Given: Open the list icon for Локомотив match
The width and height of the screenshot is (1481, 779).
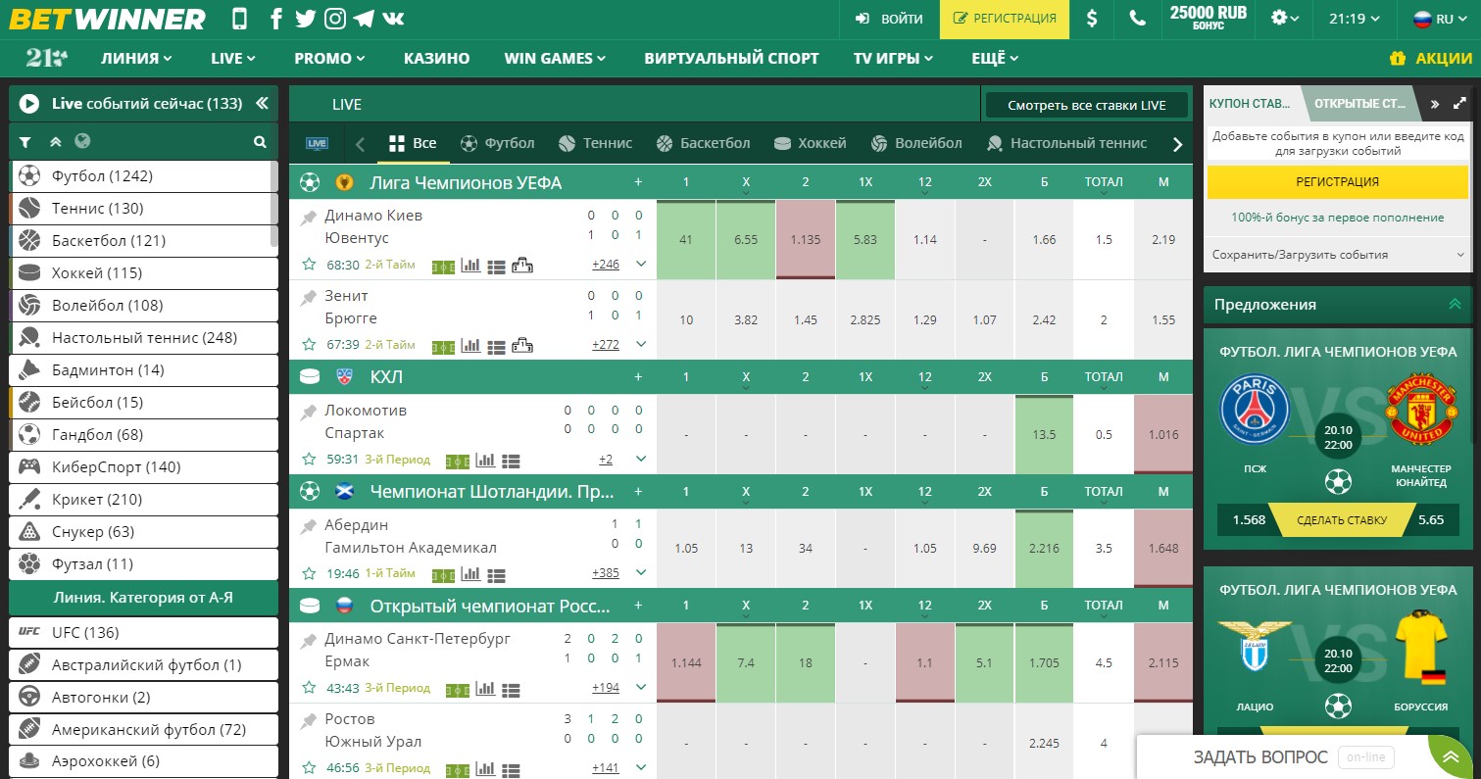Looking at the screenshot, I should point(510,461).
